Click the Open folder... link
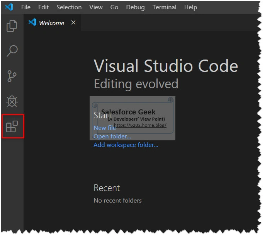The width and height of the screenshot is (265, 237). coord(112,136)
